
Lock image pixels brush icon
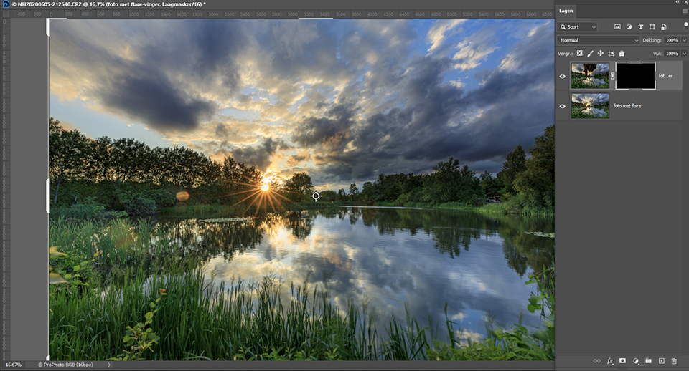(x=590, y=54)
